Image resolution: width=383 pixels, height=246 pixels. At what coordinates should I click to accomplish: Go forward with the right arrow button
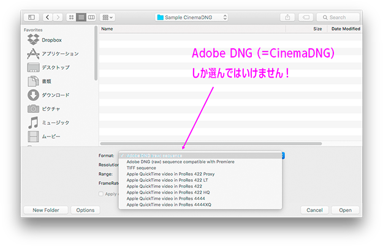57,17
